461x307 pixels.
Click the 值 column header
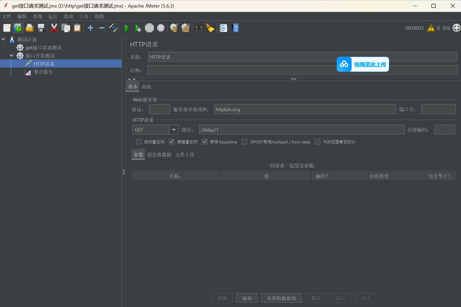pos(266,176)
